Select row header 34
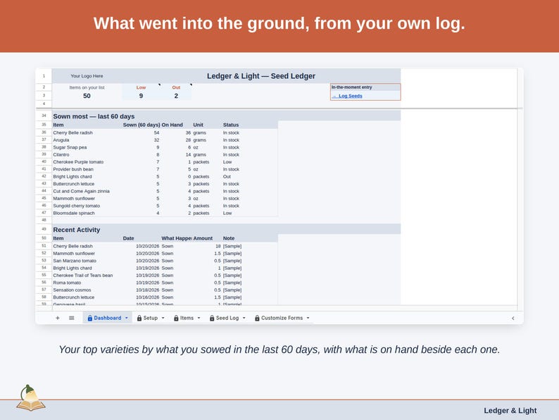Screen dimensions: 559x420 pos(44,116)
